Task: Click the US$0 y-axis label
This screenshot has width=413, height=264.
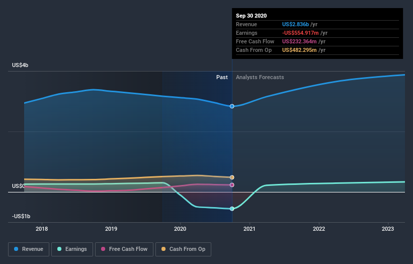Action: (x=18, y=186)
